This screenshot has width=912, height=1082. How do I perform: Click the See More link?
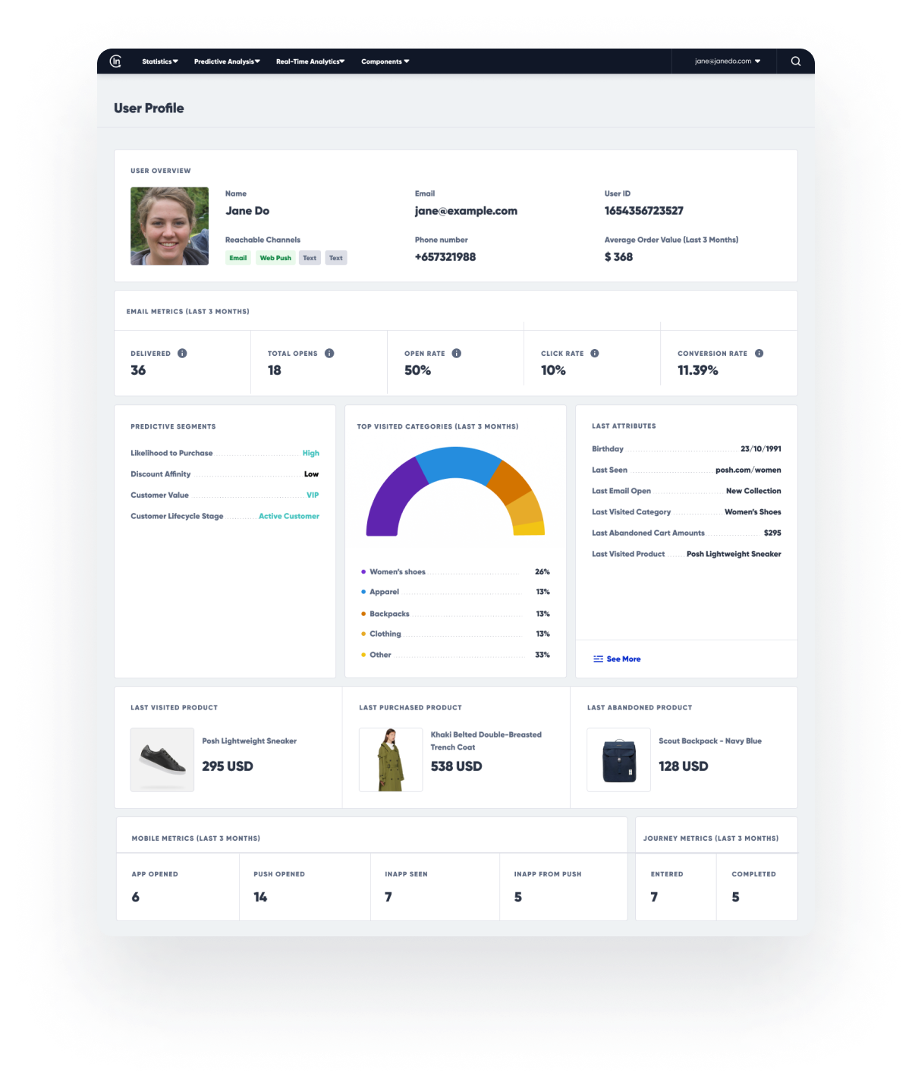click(x=623, y=659)
